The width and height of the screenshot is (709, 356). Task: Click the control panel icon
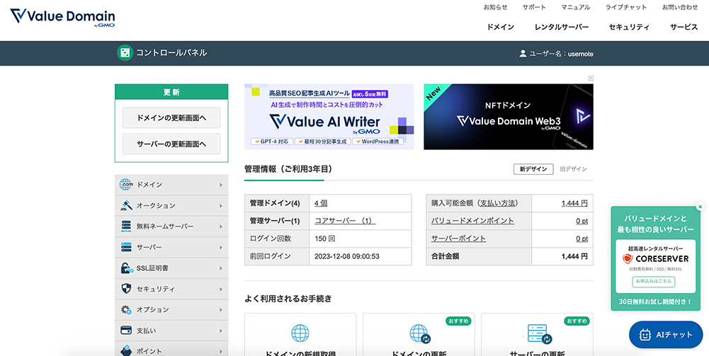tap(125, 53)
